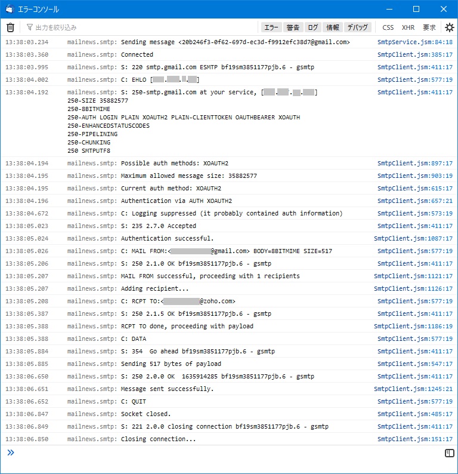The image size is (458, 474).
Task: Select the 'Message sent successfully.' log line
Action: coord(167,389)
